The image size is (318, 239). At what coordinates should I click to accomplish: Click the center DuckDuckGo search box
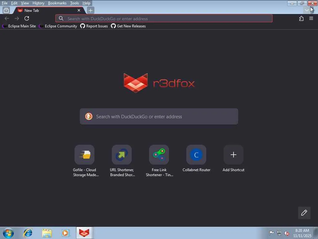tap(159, 116)
